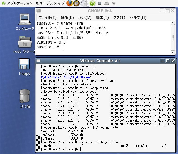Select the floppy desktop icon

click(x=24, y=67)
